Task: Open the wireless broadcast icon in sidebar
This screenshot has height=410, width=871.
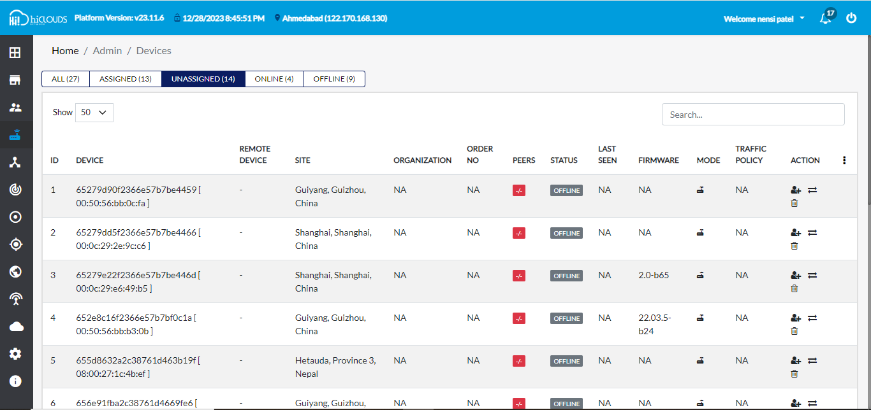Action: point(15,299)
